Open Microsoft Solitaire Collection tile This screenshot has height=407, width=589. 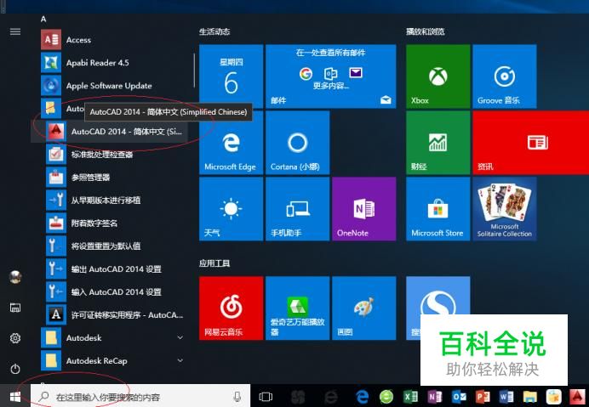[x=505, y=209]
